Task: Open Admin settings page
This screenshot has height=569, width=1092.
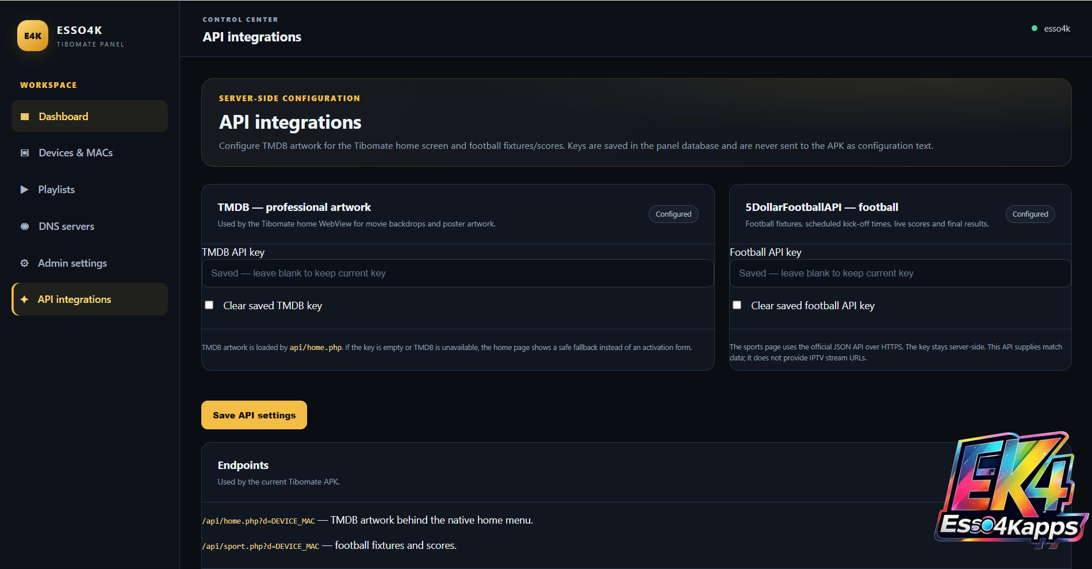Action: [90, 263]
